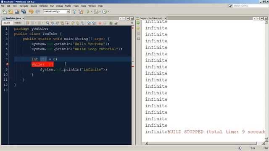
Task: Select the YouTube.java editor tab
Action: coord(13,18)
